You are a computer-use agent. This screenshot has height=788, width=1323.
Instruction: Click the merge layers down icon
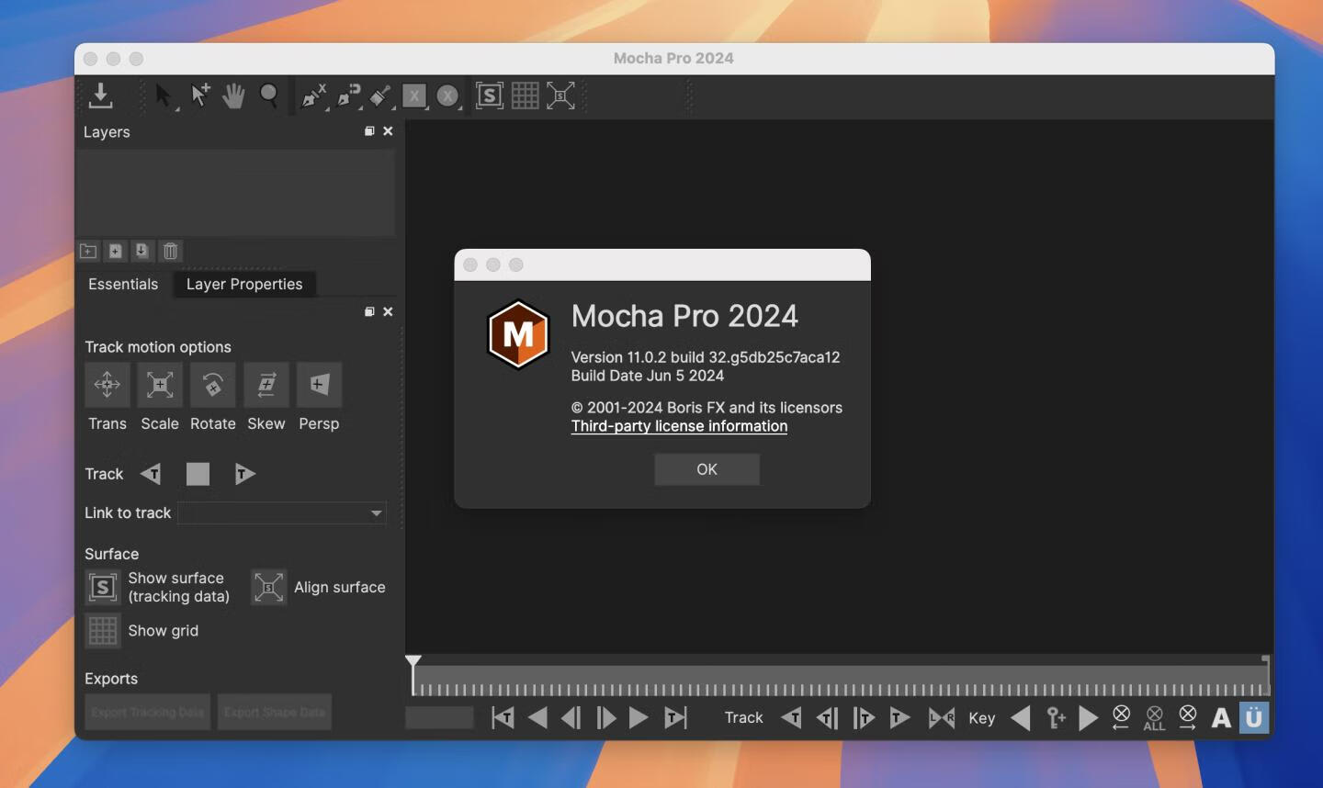coord(142,251)
